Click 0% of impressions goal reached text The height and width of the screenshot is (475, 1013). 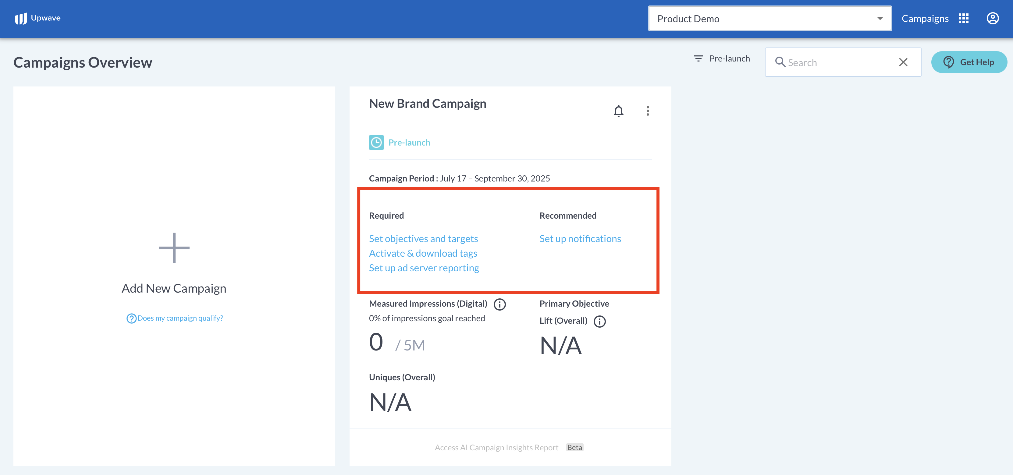click(427, 318)
